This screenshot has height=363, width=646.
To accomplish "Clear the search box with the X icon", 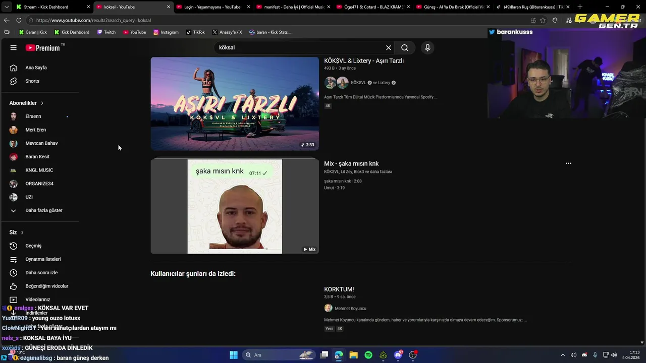I will (389, 47).
